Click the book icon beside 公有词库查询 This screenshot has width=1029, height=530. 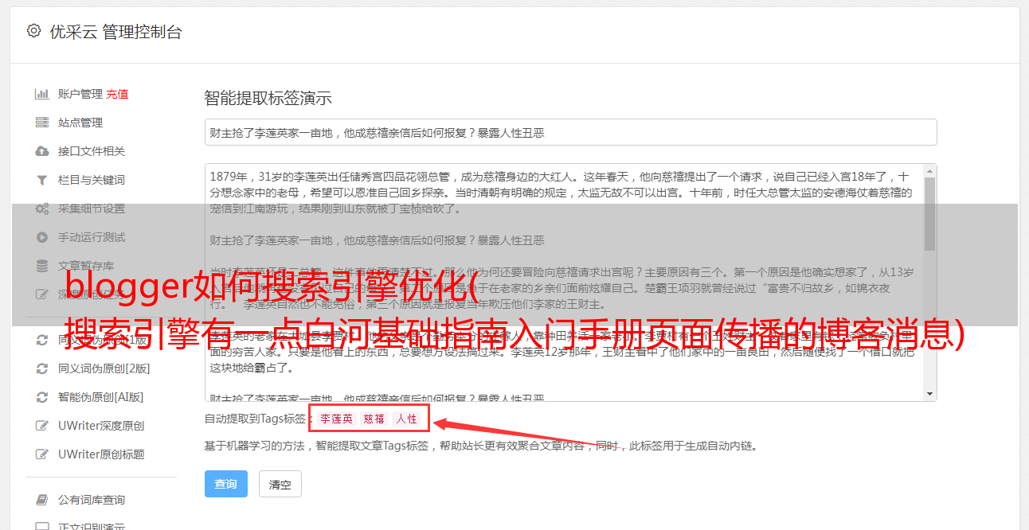tap(42, 500)
